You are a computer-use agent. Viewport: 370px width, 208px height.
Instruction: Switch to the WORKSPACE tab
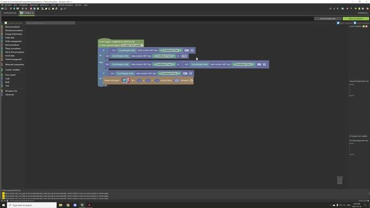click(x=10, y=13)
